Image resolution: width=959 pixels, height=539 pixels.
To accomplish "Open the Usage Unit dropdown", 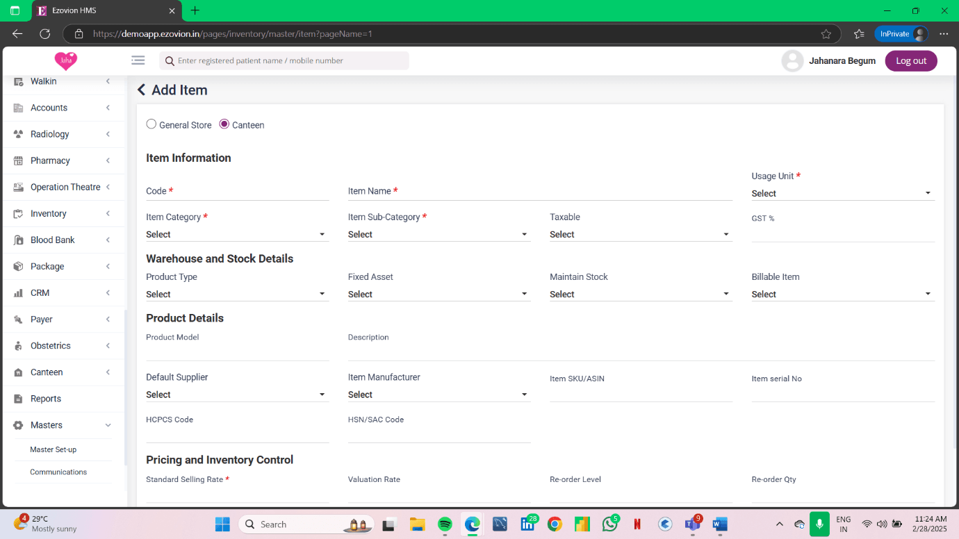I will 842,193.
